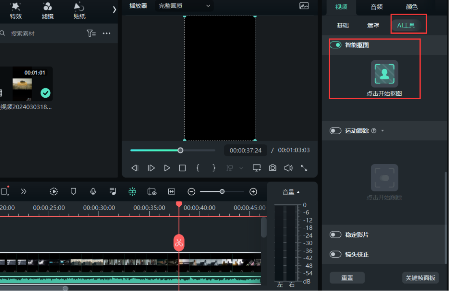The width and height of the screenshot is (449, 291).
Task: Click the timeline zoom slider handle
Action: 222,192
